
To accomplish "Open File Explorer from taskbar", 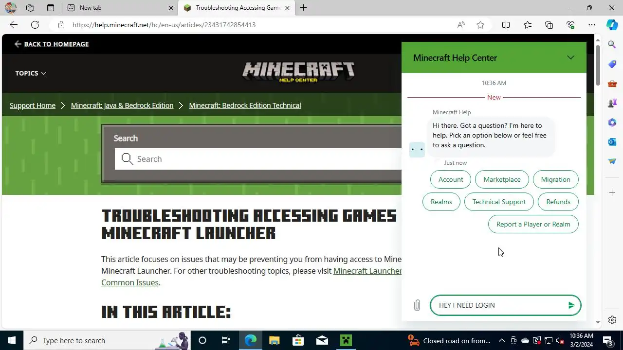I will click(x=274, y=340).
